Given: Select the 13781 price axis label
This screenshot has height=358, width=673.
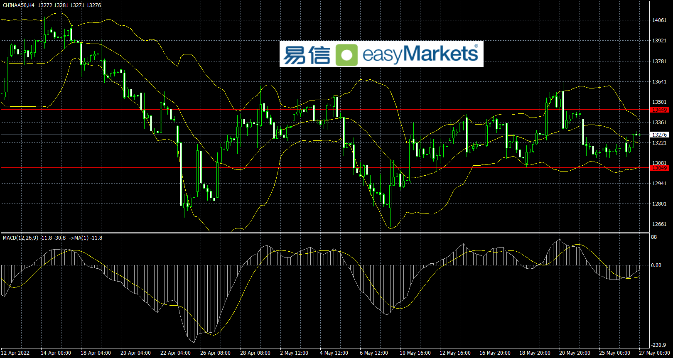Looking at the screenshot, I should [659, 61].
